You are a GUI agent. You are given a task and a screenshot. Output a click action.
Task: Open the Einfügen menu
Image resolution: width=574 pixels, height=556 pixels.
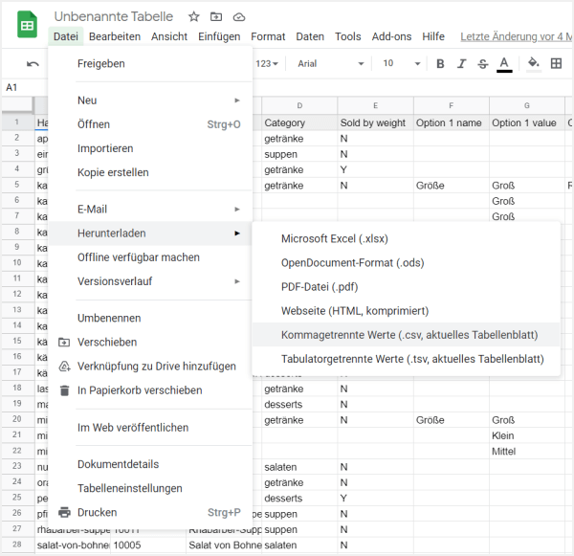(219, 36)
